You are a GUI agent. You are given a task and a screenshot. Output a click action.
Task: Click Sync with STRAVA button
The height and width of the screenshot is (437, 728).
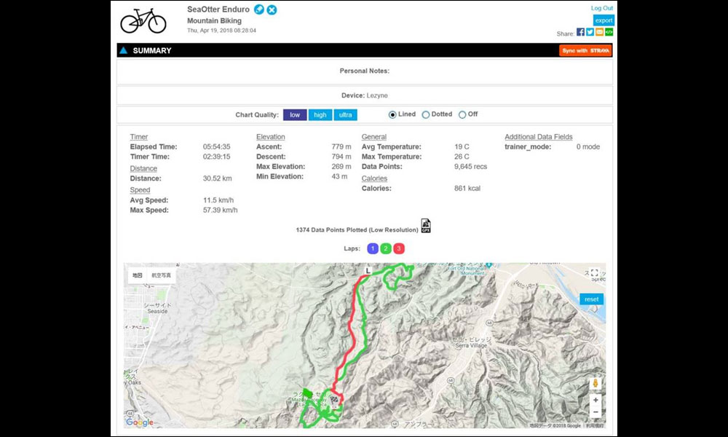coord(585,51)
